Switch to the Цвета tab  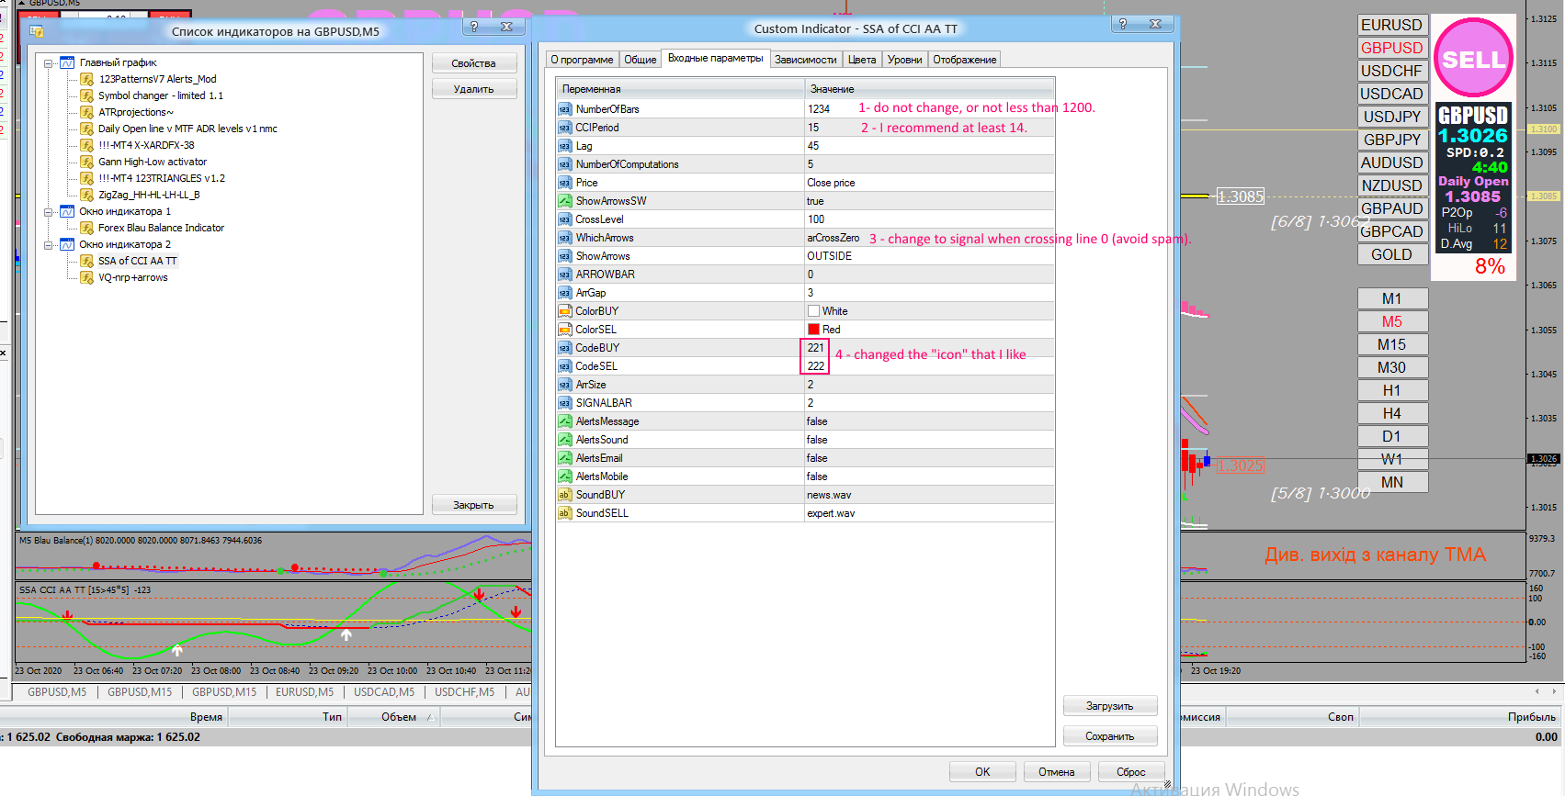pyautogui.click(x=861, y=60)
